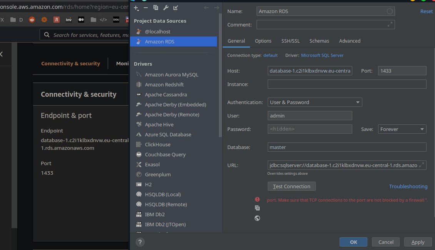Switch to the General tab
This screenshot has width=435, height=250.
point(236,41)
